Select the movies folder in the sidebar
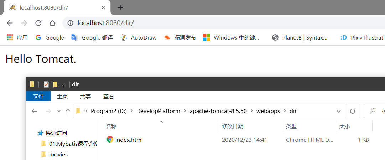Viewport: 385px width, 160px height. (x=58, y=154)
